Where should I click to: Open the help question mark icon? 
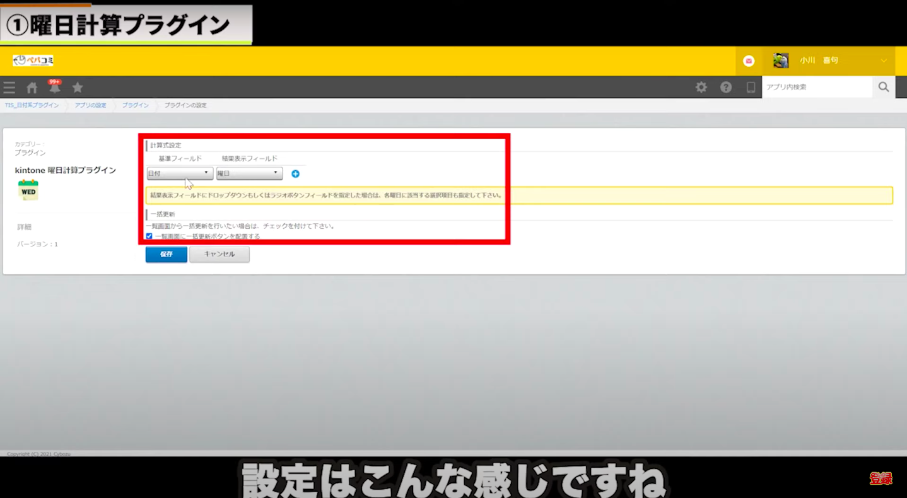[726, 88]
